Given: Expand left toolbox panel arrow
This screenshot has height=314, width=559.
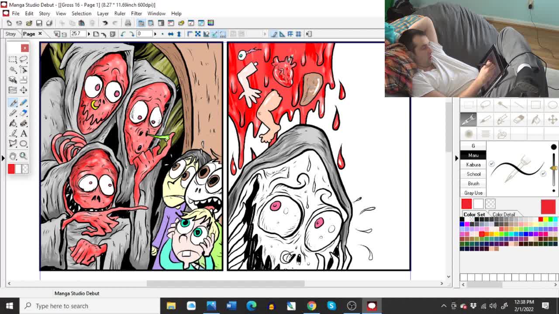Looking at the screenshot, I should pyautogui.click(x=3, y=158).
